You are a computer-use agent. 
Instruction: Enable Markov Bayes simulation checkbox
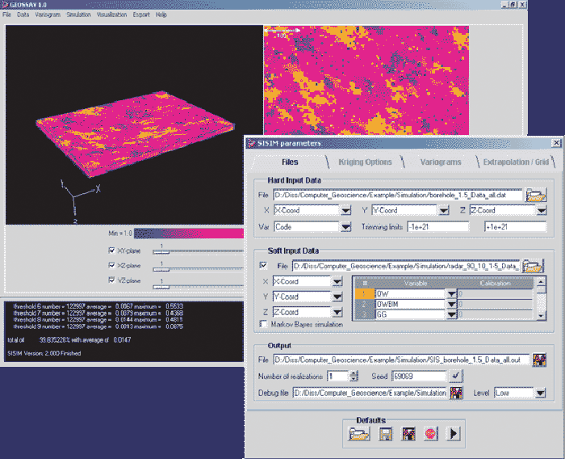click(x=263, y=323)
